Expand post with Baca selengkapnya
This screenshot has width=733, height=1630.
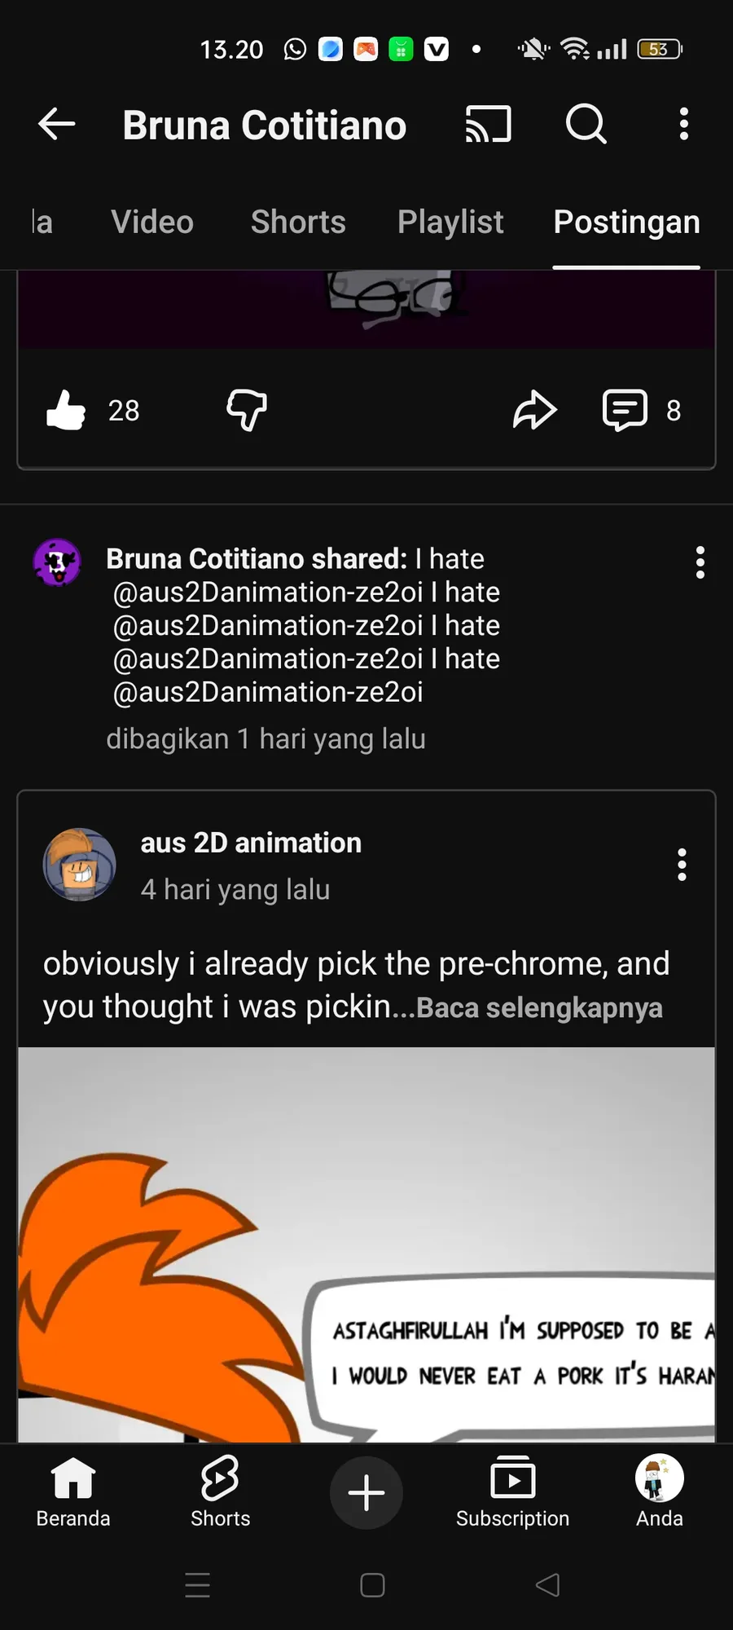(x=539, y=1008)
